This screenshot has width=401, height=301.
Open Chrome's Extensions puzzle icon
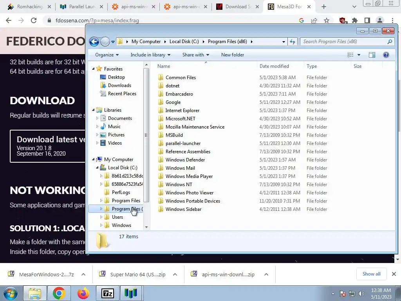[355, 20]
